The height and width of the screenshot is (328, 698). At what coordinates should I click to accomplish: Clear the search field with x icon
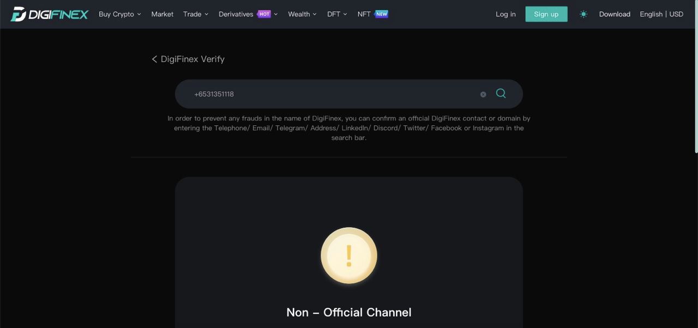click(x=483, y=94)
